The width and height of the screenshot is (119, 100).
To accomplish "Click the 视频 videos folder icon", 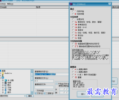I will click(6, 83).
